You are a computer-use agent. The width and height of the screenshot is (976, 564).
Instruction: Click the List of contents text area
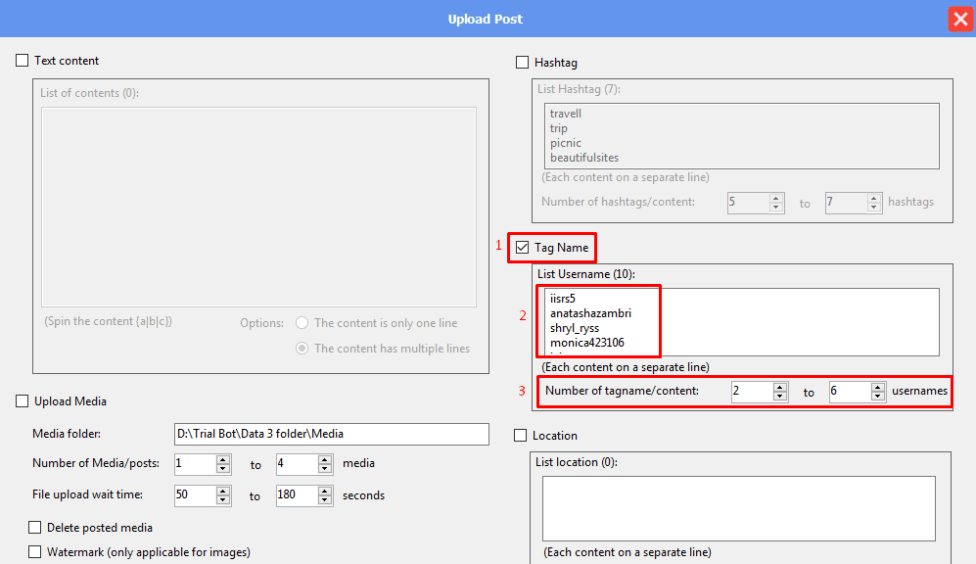tap(258, 207)
